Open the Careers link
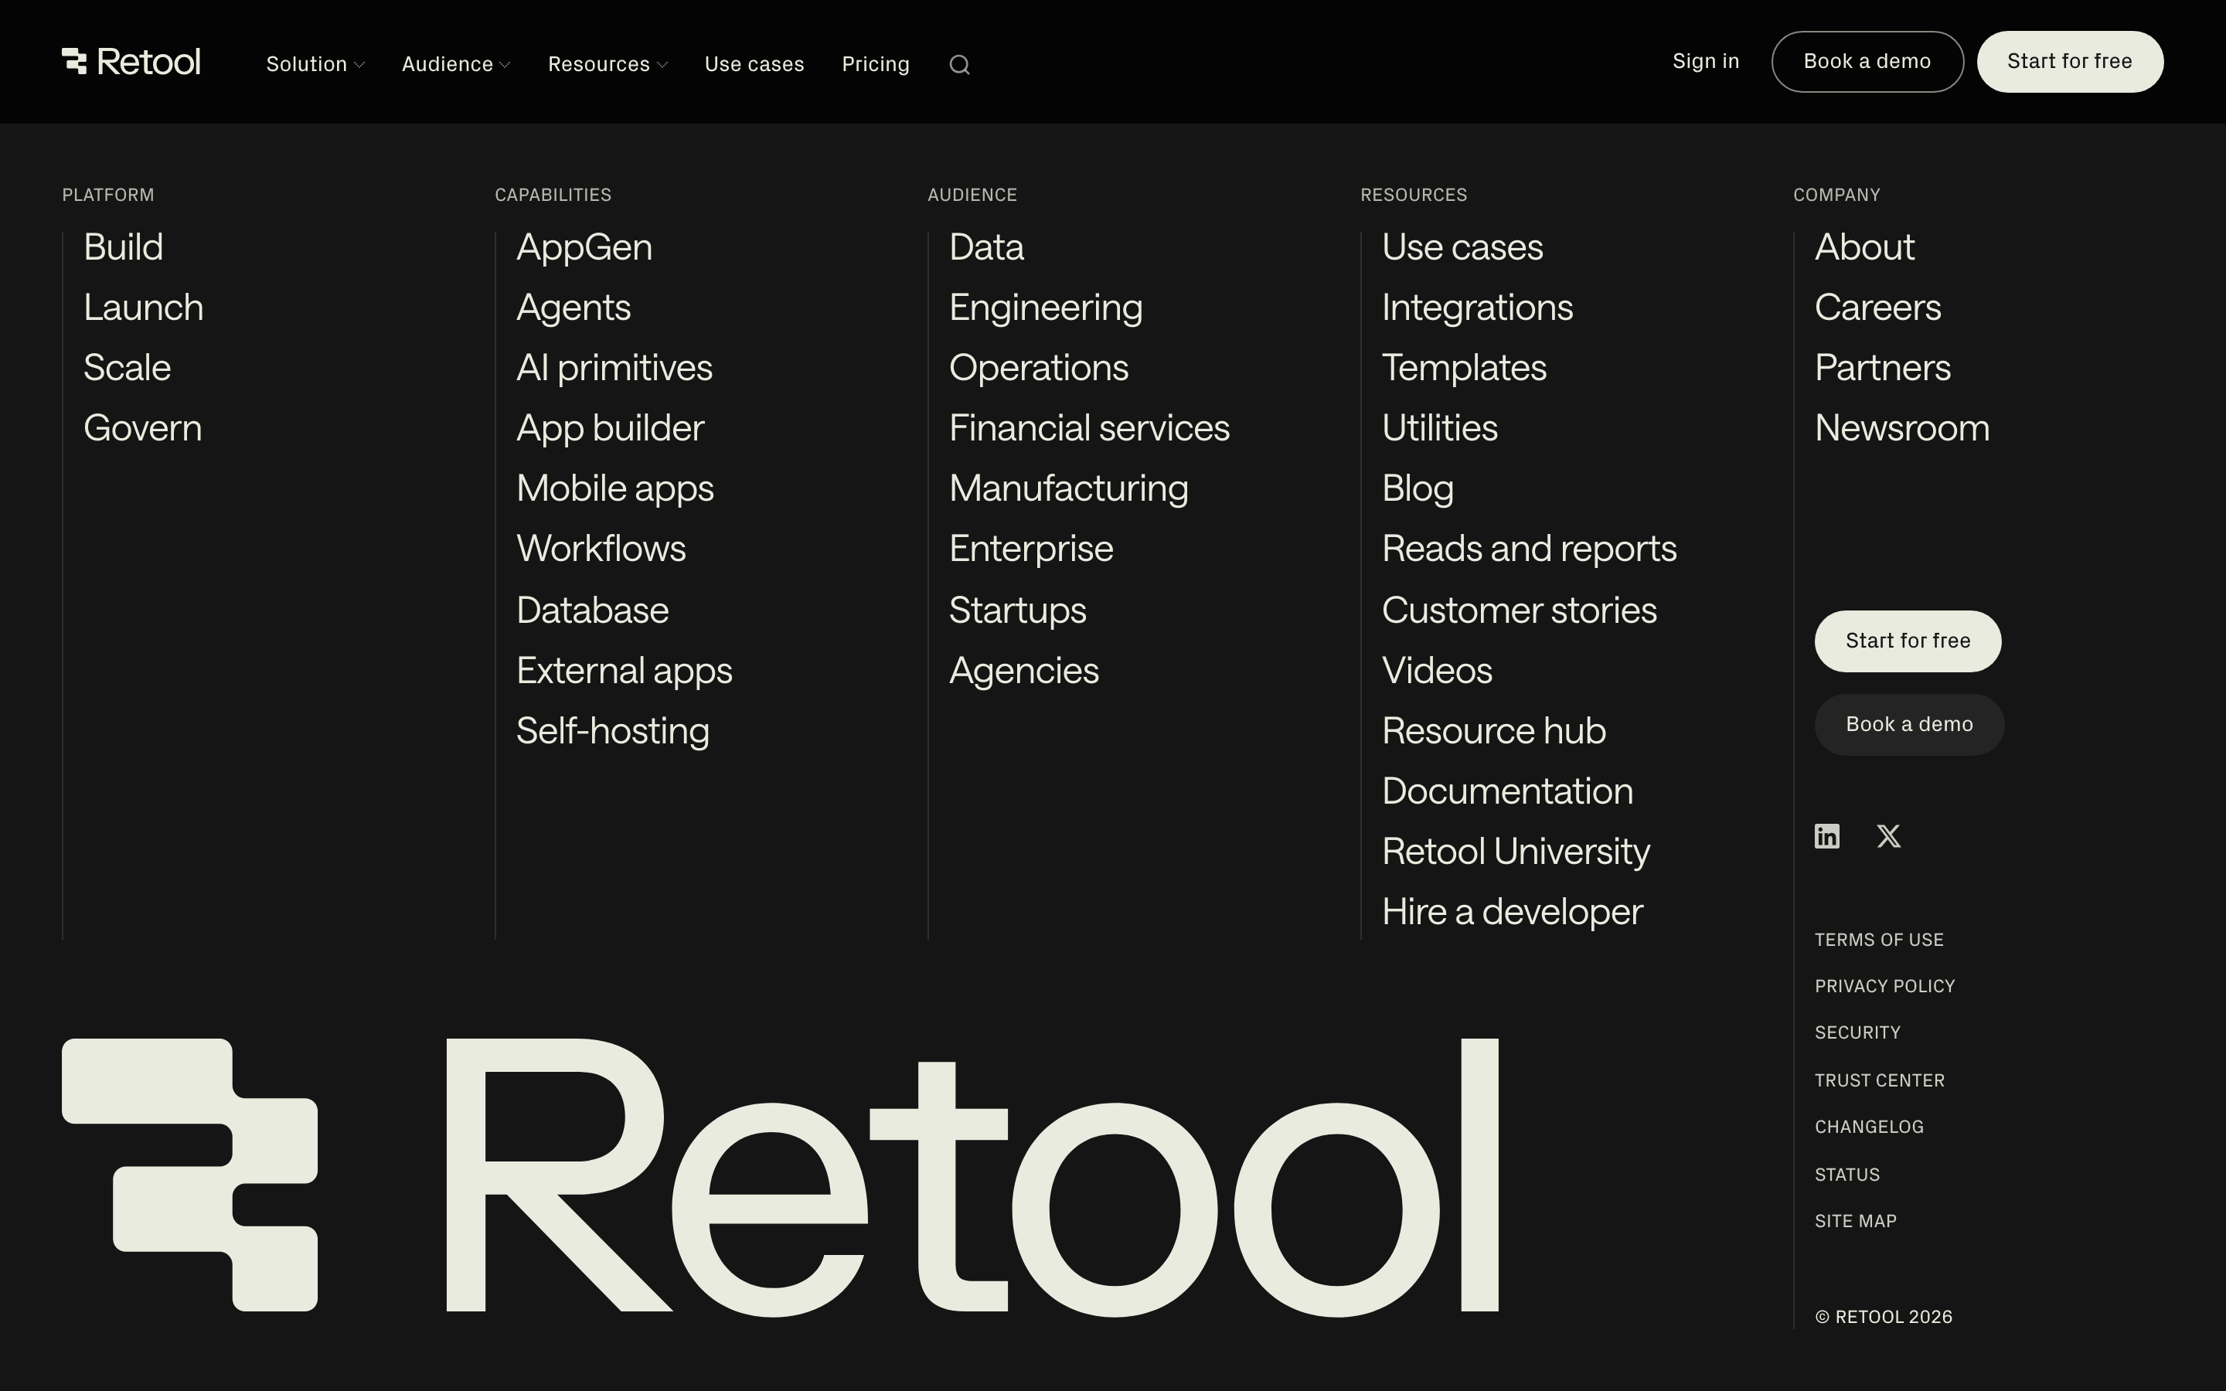This screenshot has width=2226, height=1391. 1877,308
